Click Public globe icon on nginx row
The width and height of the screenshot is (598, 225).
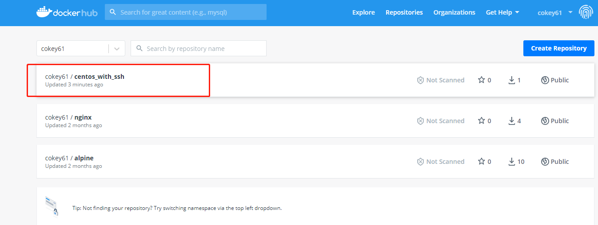[x=545, y=121]
